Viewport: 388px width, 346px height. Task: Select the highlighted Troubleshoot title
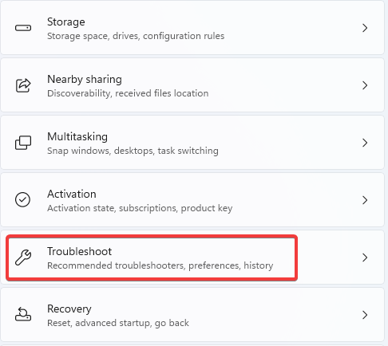tap(79, 251)
